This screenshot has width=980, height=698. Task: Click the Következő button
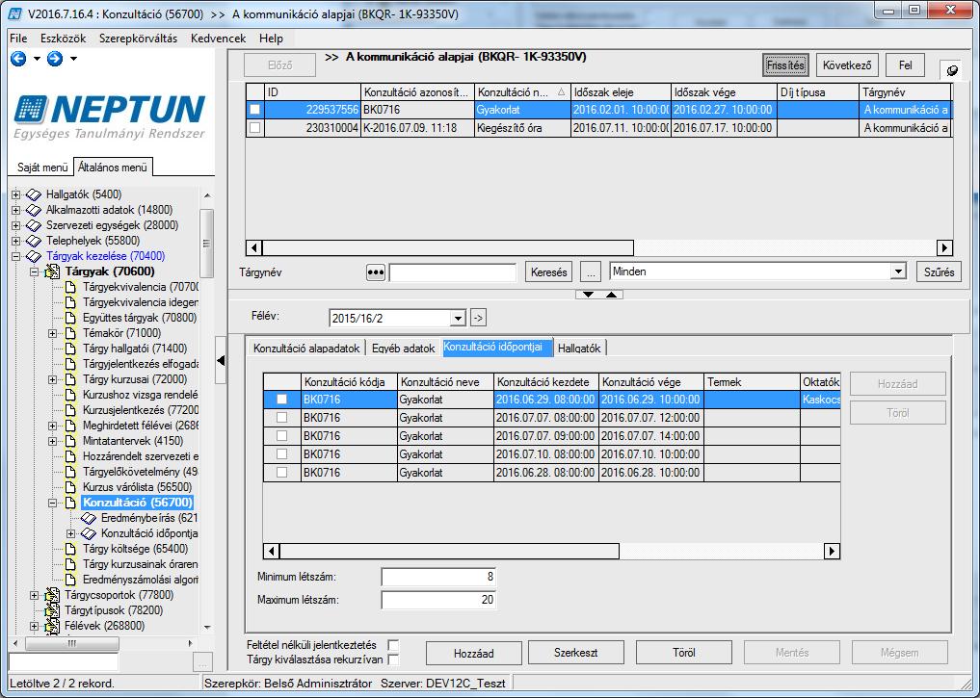(x=847, y=65)
